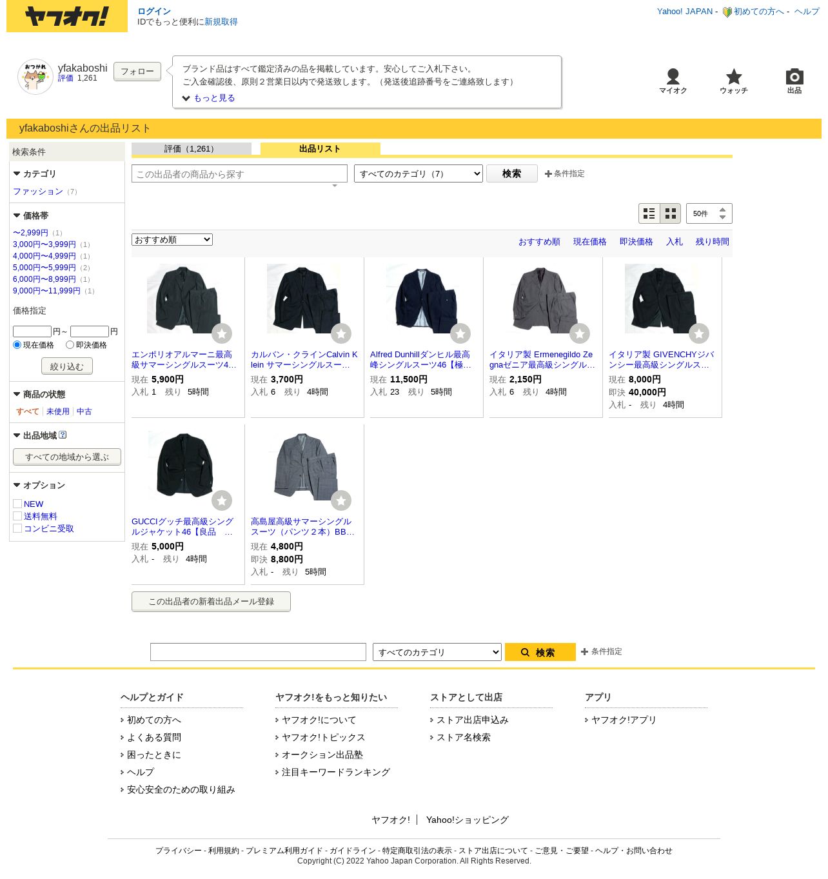Viewport: 828px width, 879px height.
Task: Click the yellow bottom 検索 button
Action: (540, 652)
